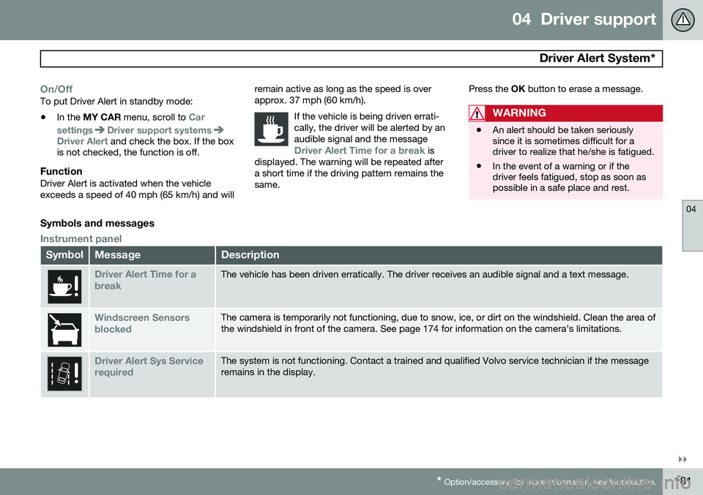Image resolution: width=703 pixels, height=495 pixels.
Task: Click the 'Instrument panel' subheading
Action: pyautogui.click(x=81, y=238)
